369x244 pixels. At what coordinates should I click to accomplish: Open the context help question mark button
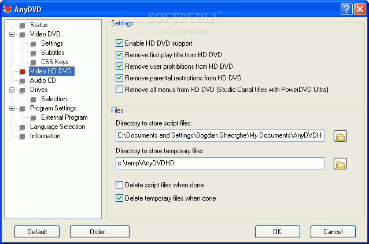[346, 9]
